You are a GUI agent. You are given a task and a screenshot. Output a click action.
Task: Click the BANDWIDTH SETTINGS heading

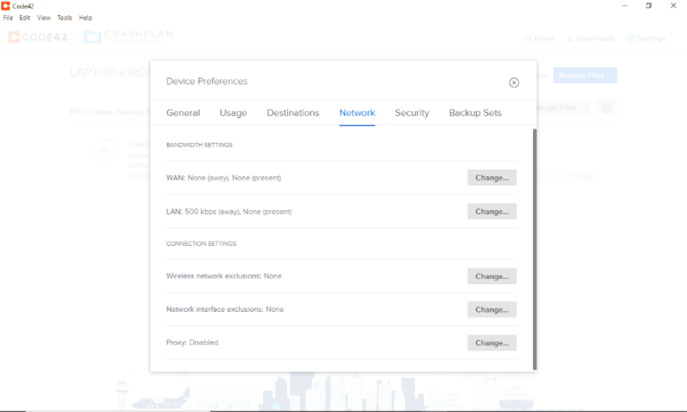pyautogui.click(x=199, y=145)
